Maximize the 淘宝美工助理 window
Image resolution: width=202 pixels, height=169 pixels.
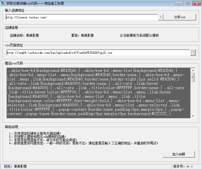pyautogui.click(x=188, y=4)
